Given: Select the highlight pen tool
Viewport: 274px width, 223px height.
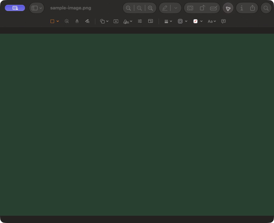Looking at the screenshot, I should pyautogui.click(x=165, y=8).
